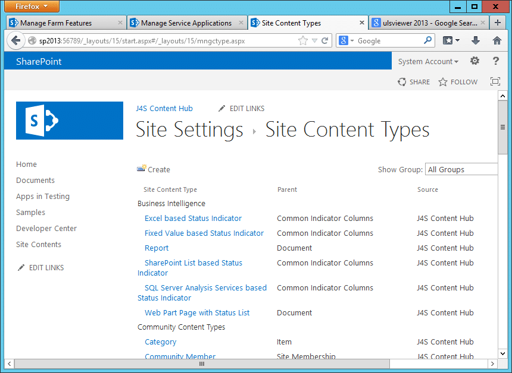Click the focus on content icon
The image size is (512, 373).
point(495,81)
